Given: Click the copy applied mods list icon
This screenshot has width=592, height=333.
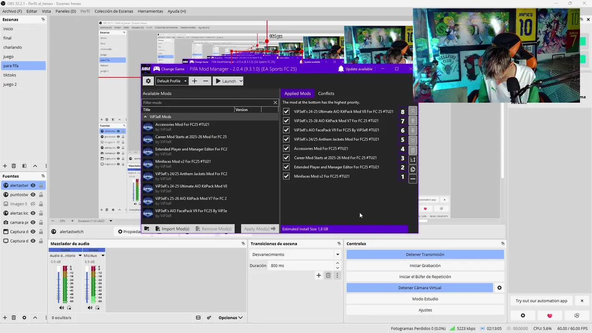Looking at the screenshot, I should (x=413, y=169).
